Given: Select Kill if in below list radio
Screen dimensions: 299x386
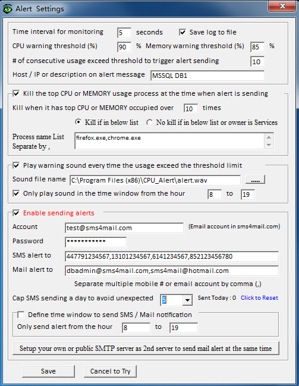Looking at the screenshot, I should pos(78,122).
